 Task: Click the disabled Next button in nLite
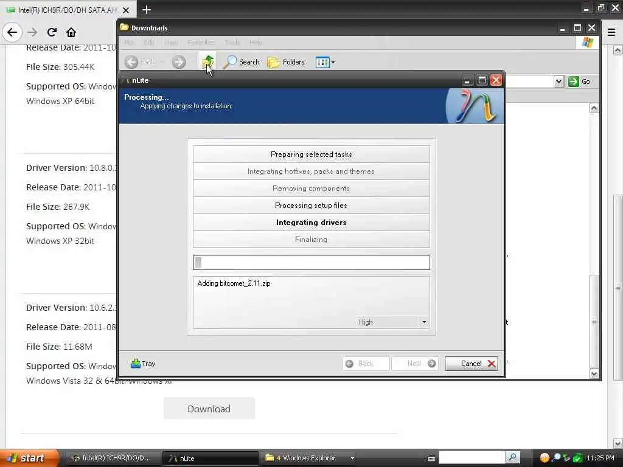pyautogui.click(x=415, y=364)
